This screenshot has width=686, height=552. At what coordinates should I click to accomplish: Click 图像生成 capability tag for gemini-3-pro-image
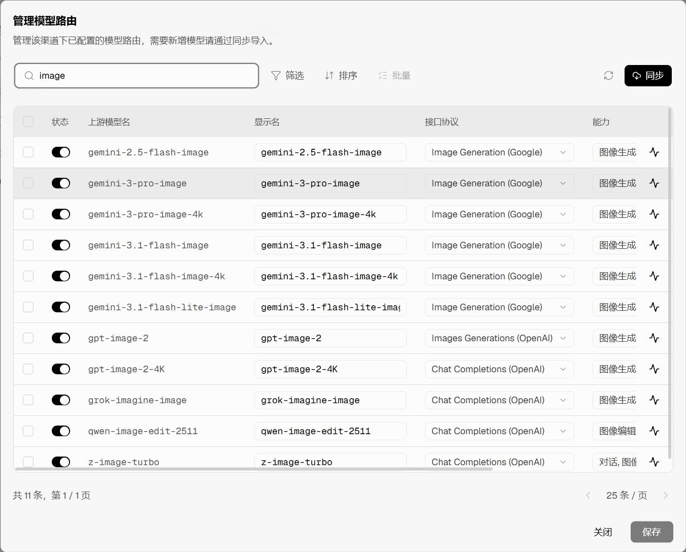pyautogui.click(x=615, y=183)
